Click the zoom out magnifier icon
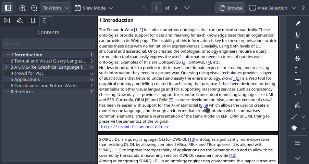Viewport: 309px width, 164px height. pyautogui.click(x=34, y=8)
